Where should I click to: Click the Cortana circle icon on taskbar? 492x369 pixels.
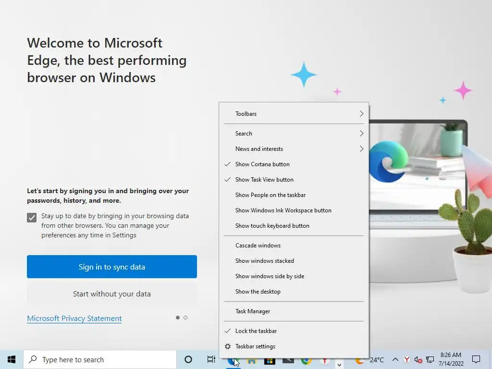[x=188, y=359]
